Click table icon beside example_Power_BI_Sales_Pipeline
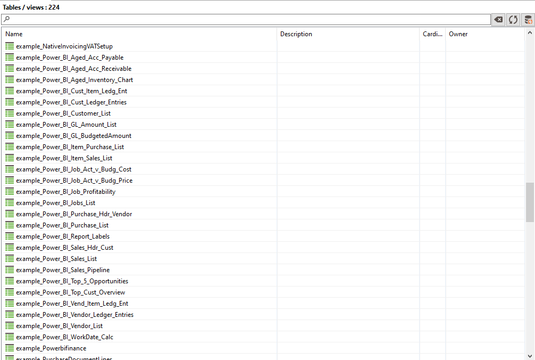535x360 pixels. pyautogui.click(x=10, y=270)
